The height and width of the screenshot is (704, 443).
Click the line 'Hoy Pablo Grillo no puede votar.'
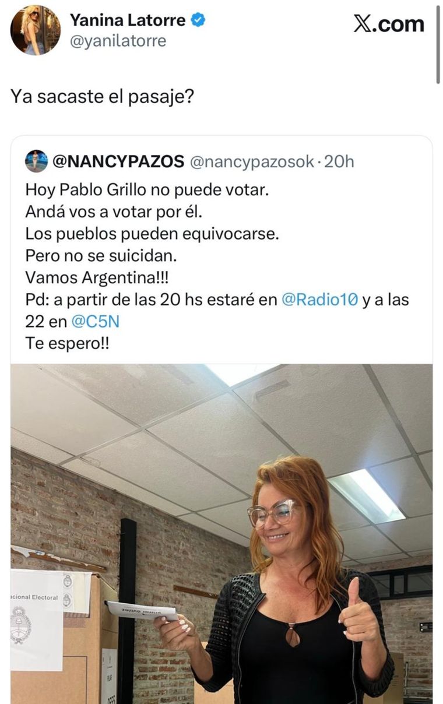(x=147, y=190)
